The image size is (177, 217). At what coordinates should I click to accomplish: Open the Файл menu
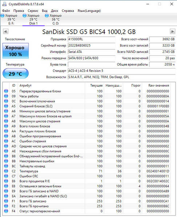click(x=6, y=11)
